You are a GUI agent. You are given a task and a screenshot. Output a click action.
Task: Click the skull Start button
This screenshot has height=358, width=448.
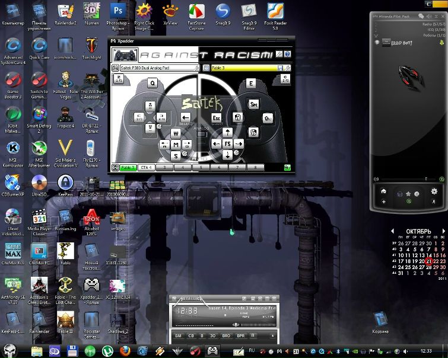(x=9, y=350)
